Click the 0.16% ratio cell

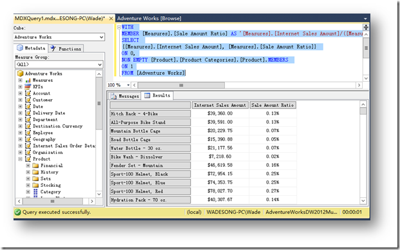tap(272, 165)
